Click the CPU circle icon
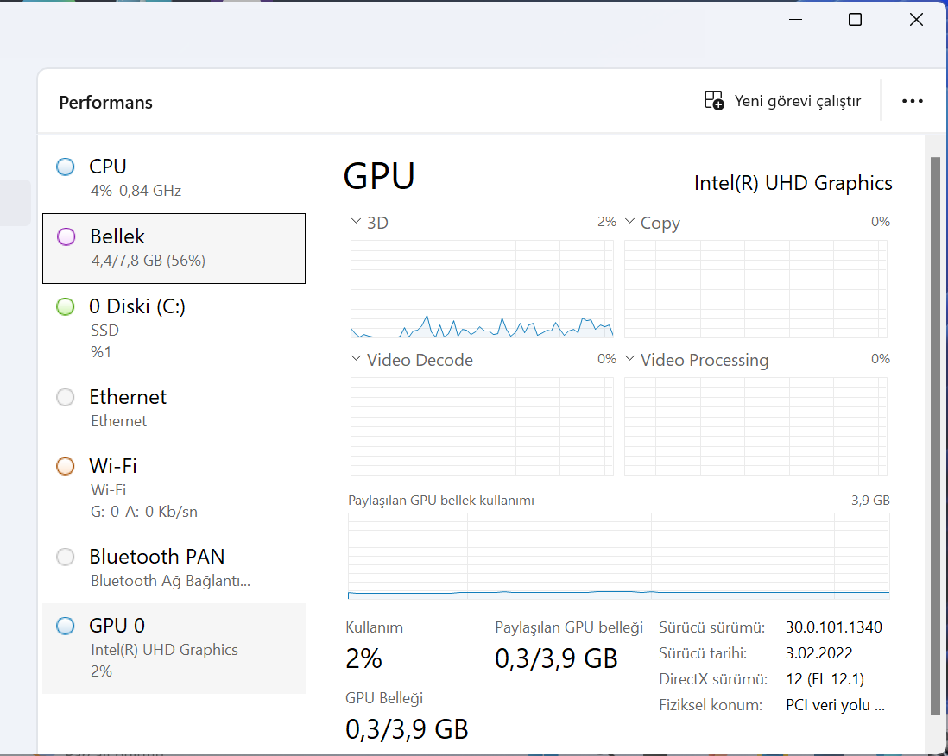The height and width of the screenshot is (756, 948). pos(66,167)
